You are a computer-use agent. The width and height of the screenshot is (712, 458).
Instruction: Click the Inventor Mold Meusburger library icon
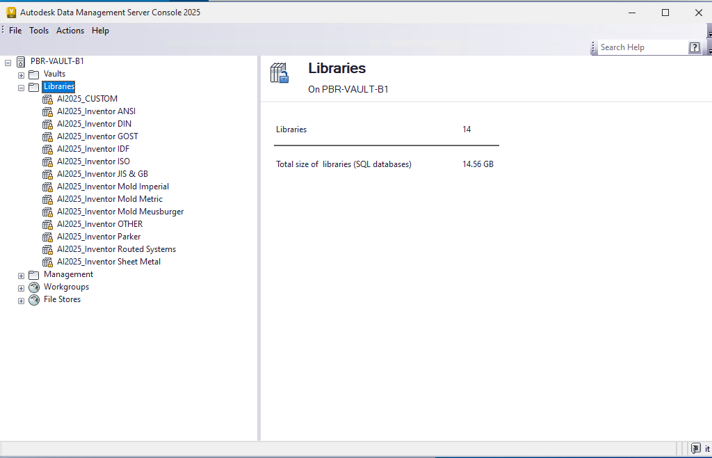coord(48,212)
